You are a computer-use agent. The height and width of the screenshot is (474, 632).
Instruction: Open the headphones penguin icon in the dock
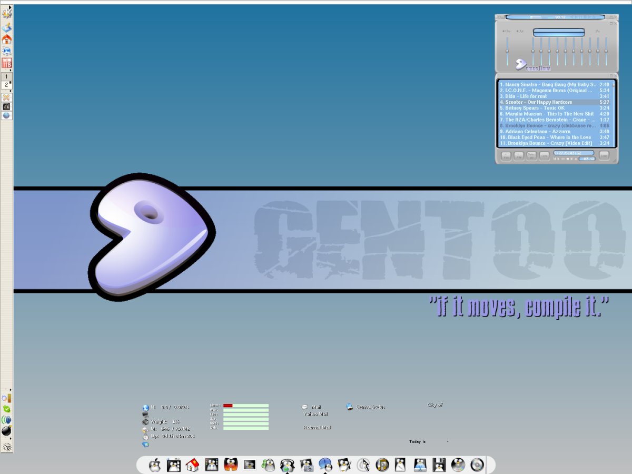(287, 465)
